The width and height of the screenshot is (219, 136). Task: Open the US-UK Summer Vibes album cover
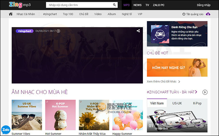pyautogui.click(x=27, y=115)
